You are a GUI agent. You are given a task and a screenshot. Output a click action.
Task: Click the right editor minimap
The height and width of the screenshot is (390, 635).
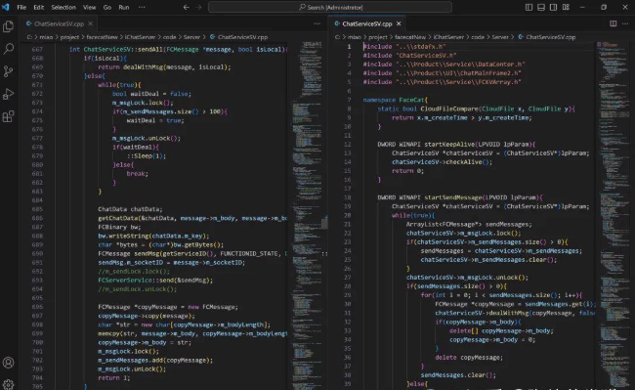pos(613,215)
